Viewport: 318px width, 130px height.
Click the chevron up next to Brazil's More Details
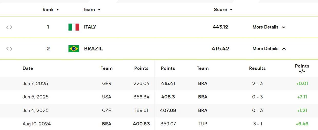click(x=284, y=49)
